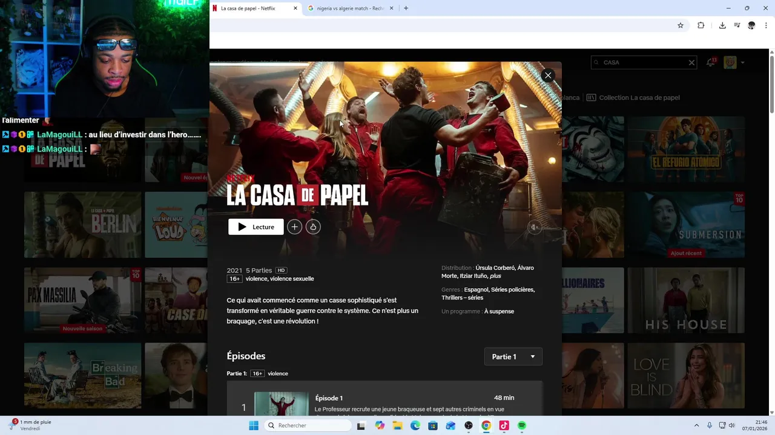Open Netflix notifications bell

click(x=711, y=62)
